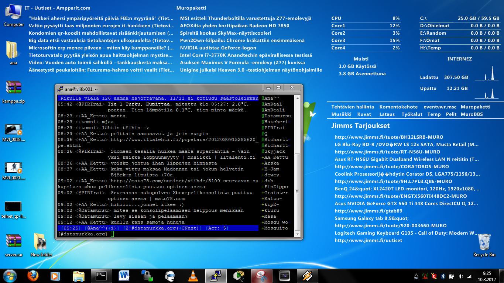
Task: Open the Komentokehote launcher link
Action: pos(398,107)
